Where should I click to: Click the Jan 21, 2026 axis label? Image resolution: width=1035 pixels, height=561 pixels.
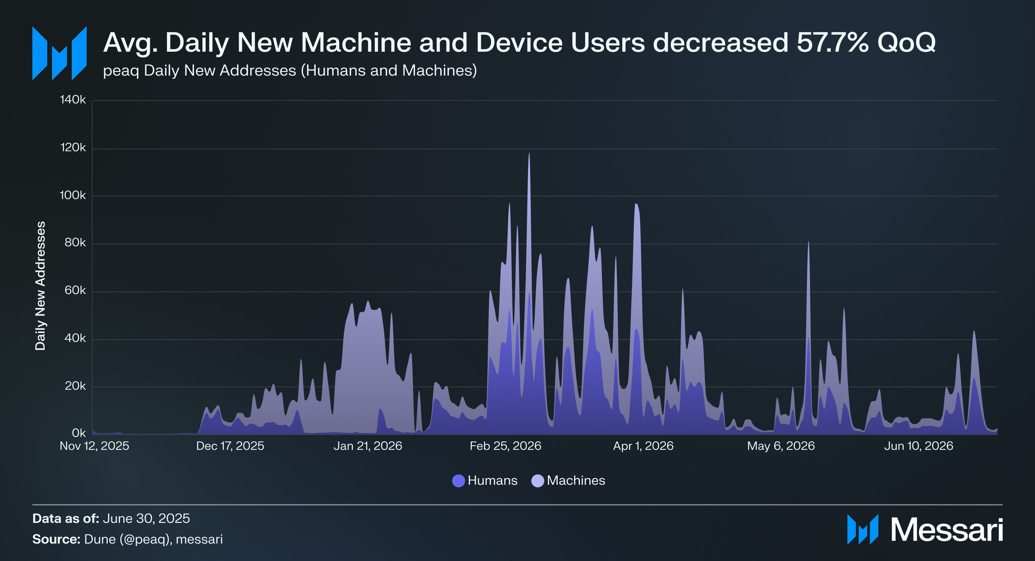click(368, 446)
